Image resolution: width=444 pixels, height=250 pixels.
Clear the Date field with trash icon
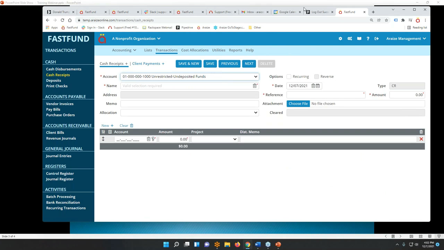coord(313,86)
